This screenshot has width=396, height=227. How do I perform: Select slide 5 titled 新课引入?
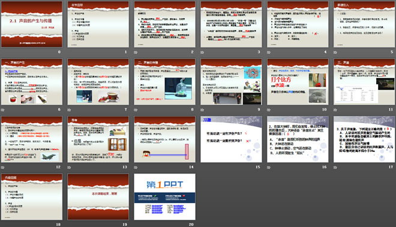tap(364, 24)
